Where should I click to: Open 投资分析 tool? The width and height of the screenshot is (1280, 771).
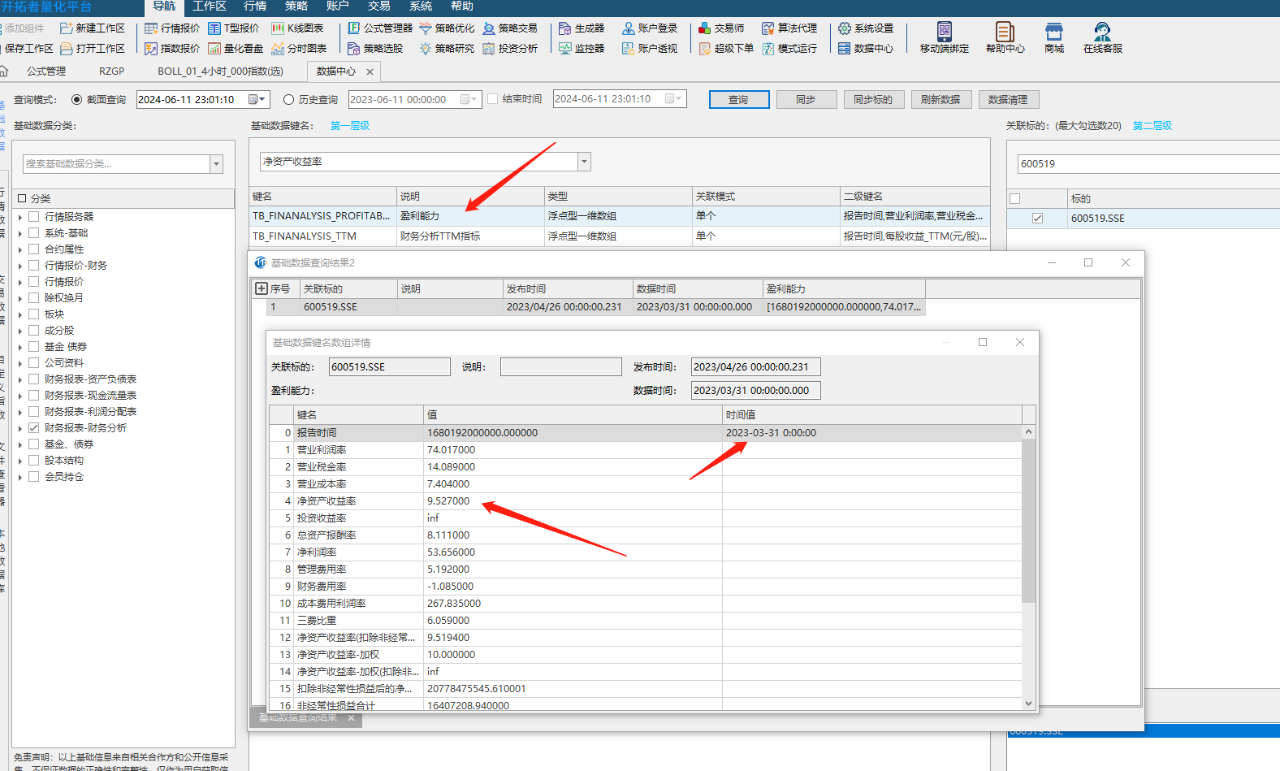pyautogui.click(x=510, y=49)
